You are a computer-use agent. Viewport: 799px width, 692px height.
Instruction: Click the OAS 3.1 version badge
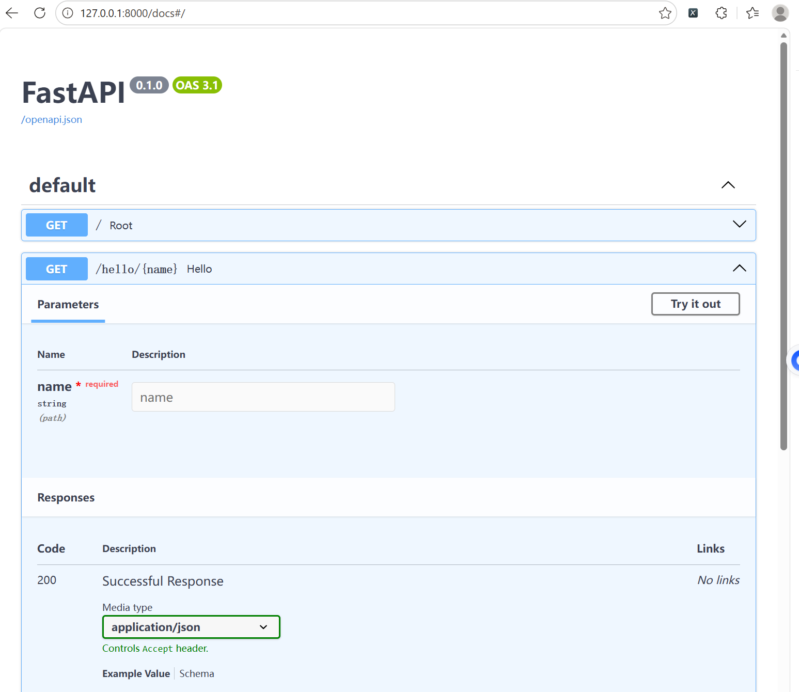coord(197,85)
